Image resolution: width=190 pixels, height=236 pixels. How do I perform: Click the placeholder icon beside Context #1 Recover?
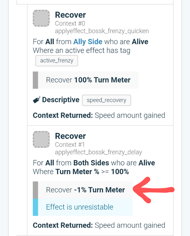(41, 139)
